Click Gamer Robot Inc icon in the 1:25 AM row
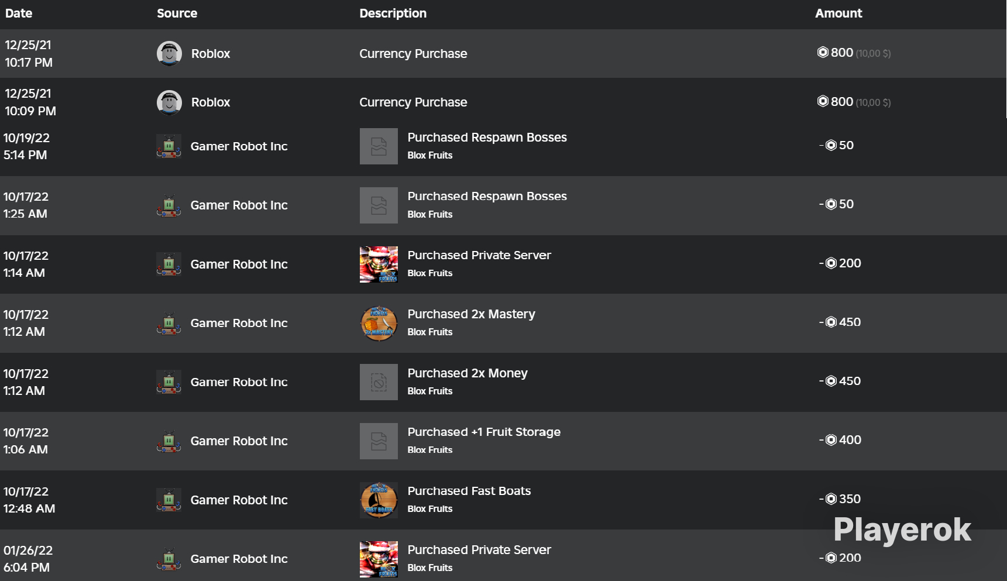Viewport: 1007px width, 581px height. pos(169,205)
